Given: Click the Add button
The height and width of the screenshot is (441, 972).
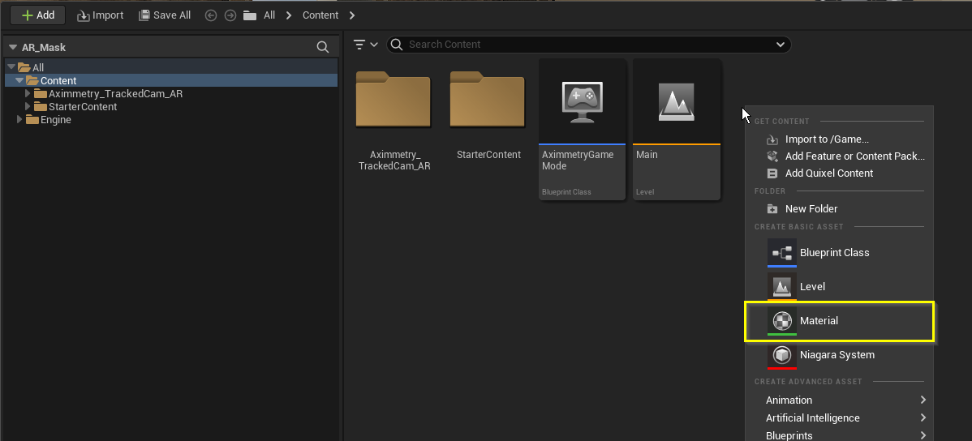Looking at the screenshot, I should pos(37,15).
